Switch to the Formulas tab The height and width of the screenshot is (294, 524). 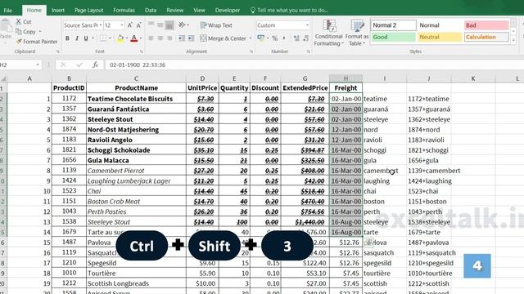(x=124, y=11)
